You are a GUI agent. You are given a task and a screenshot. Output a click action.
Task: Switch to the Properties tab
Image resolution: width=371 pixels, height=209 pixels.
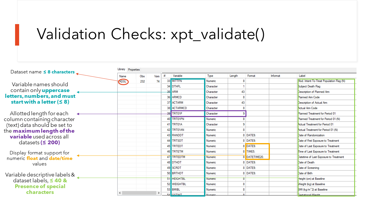click(134, 69)
